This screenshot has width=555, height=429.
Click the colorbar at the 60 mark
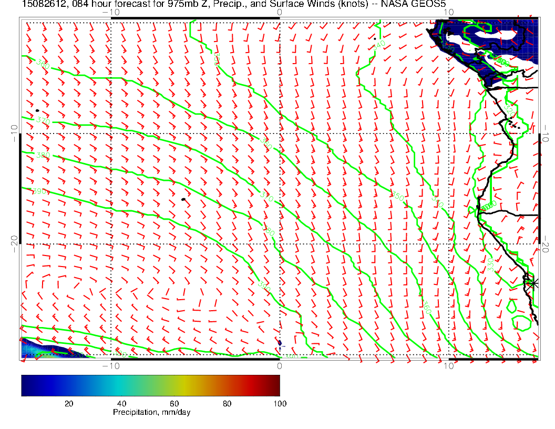174,385
